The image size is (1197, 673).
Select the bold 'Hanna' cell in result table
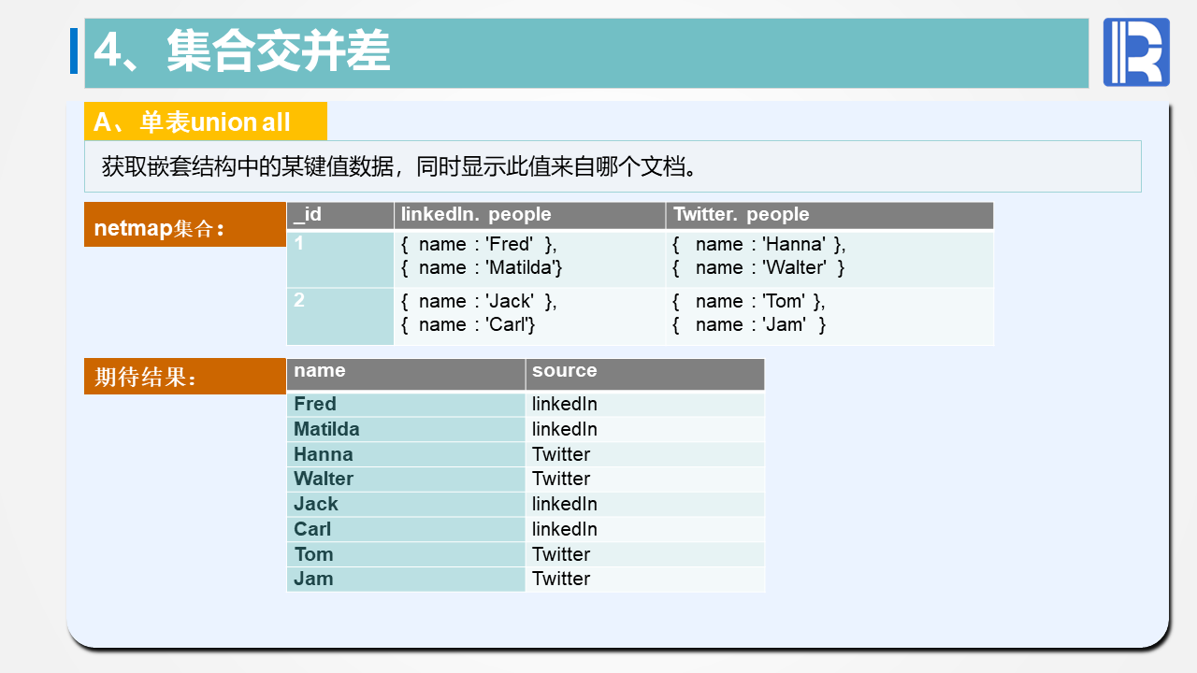pos(406,454)
